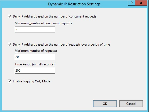Image resolution: width=149 pixels, height=112 pixels.
Task: Open the dialog's question mark Help button
Action: [132, 3]
